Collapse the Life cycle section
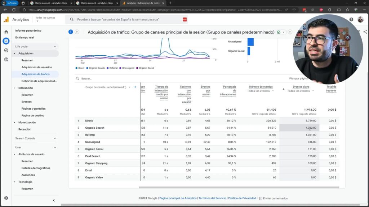Screen dimensions: 369x207 click(55, 46)
